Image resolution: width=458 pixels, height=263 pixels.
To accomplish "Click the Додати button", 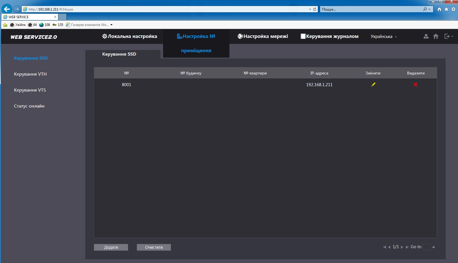I will click(x=111, y=247).
